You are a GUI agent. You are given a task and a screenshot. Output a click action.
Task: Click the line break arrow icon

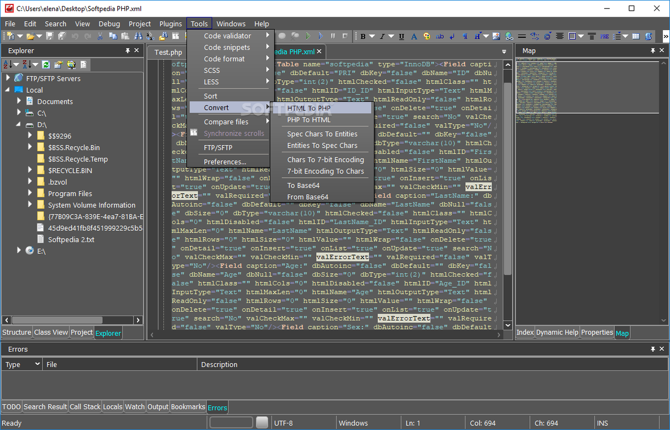(452, 36)
